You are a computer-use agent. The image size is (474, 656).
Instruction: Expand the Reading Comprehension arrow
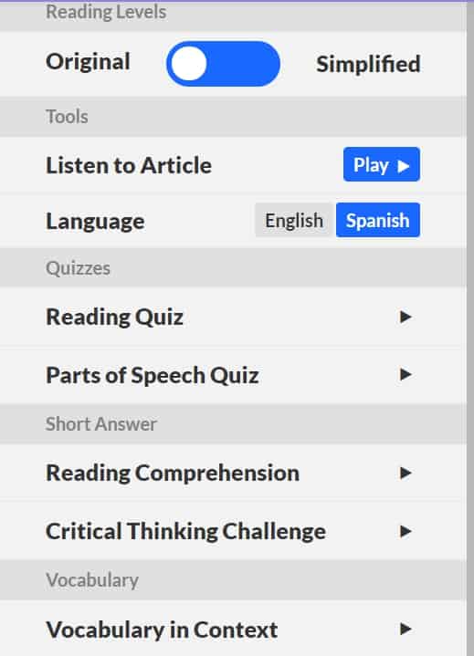point(406,474)
